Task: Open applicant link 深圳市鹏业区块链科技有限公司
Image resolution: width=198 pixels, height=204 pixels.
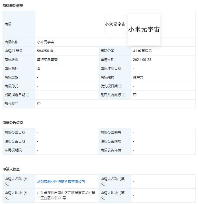Action: (61, 181)
